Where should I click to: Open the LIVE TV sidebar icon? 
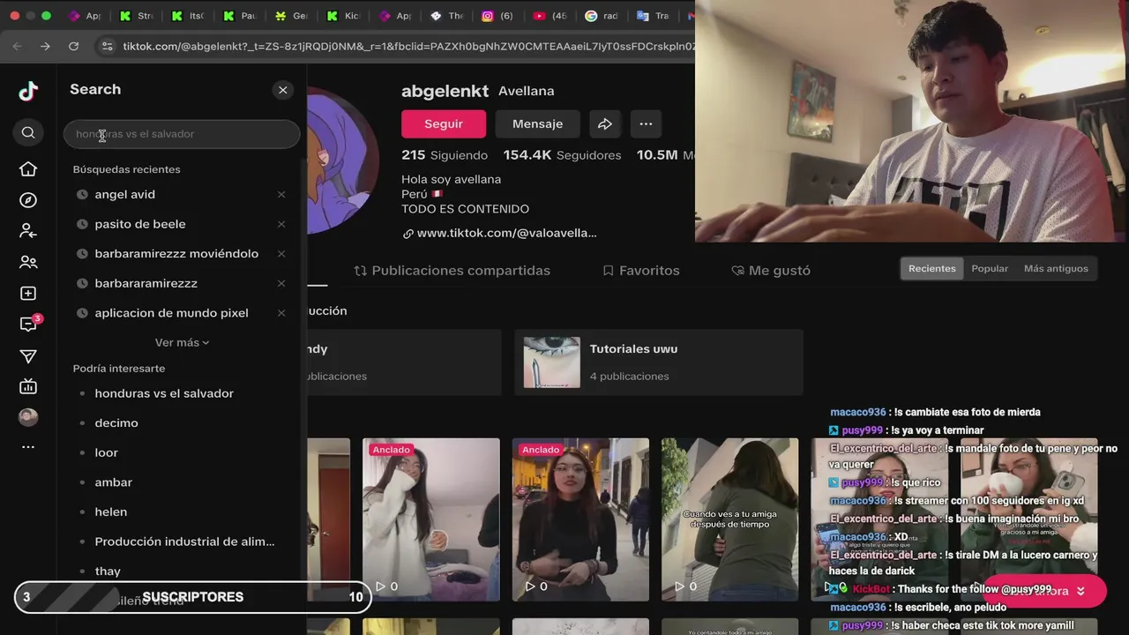28,386
